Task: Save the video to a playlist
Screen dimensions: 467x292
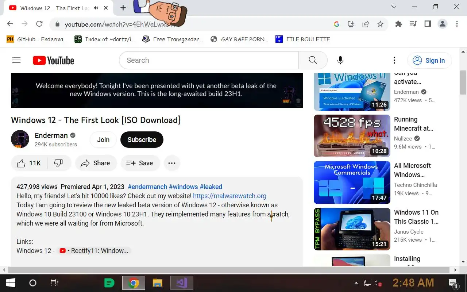Action: [140, 163]
